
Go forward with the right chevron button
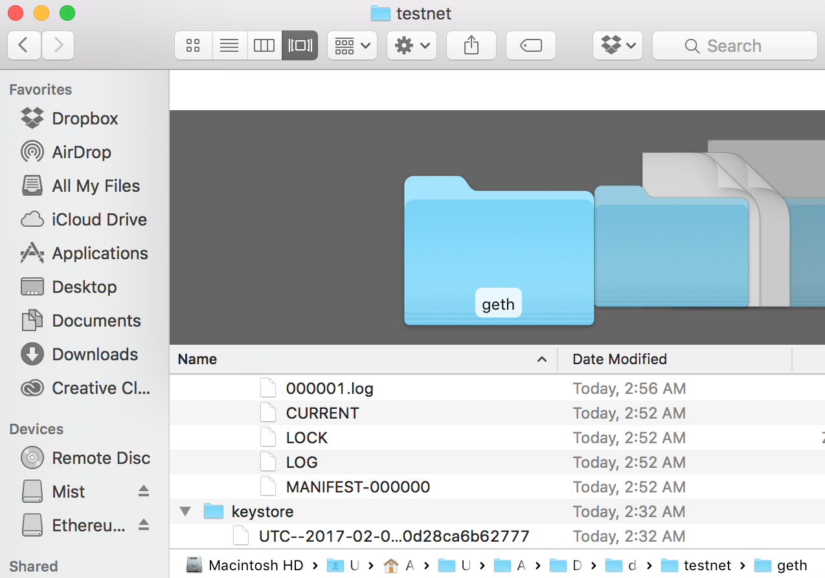pyautogui.click(x=58, y=45)
